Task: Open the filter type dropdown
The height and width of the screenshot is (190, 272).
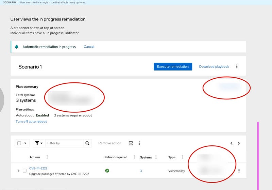Action: tap(39, 143)
